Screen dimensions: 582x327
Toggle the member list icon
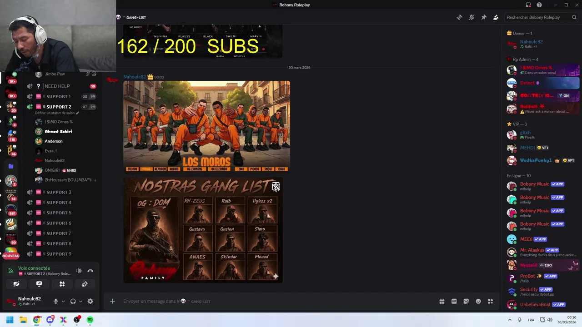coord(496,17)
